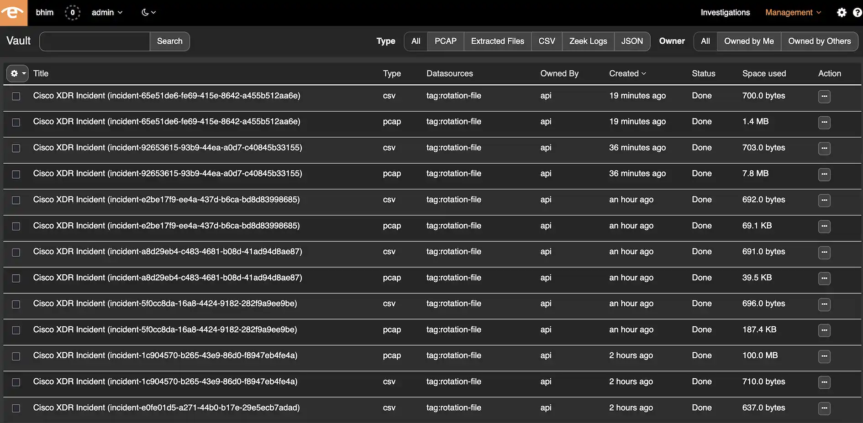
Task: Open action menu for 7.8 MB row
Action: [x=824, y=174]
